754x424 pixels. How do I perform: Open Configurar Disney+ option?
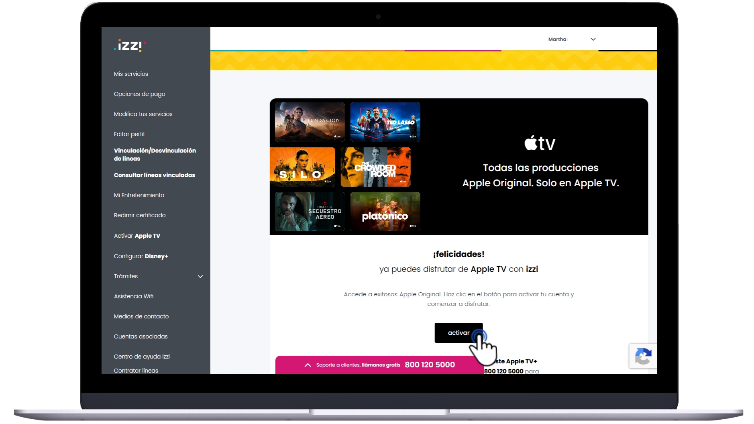[x=141, y=256]
